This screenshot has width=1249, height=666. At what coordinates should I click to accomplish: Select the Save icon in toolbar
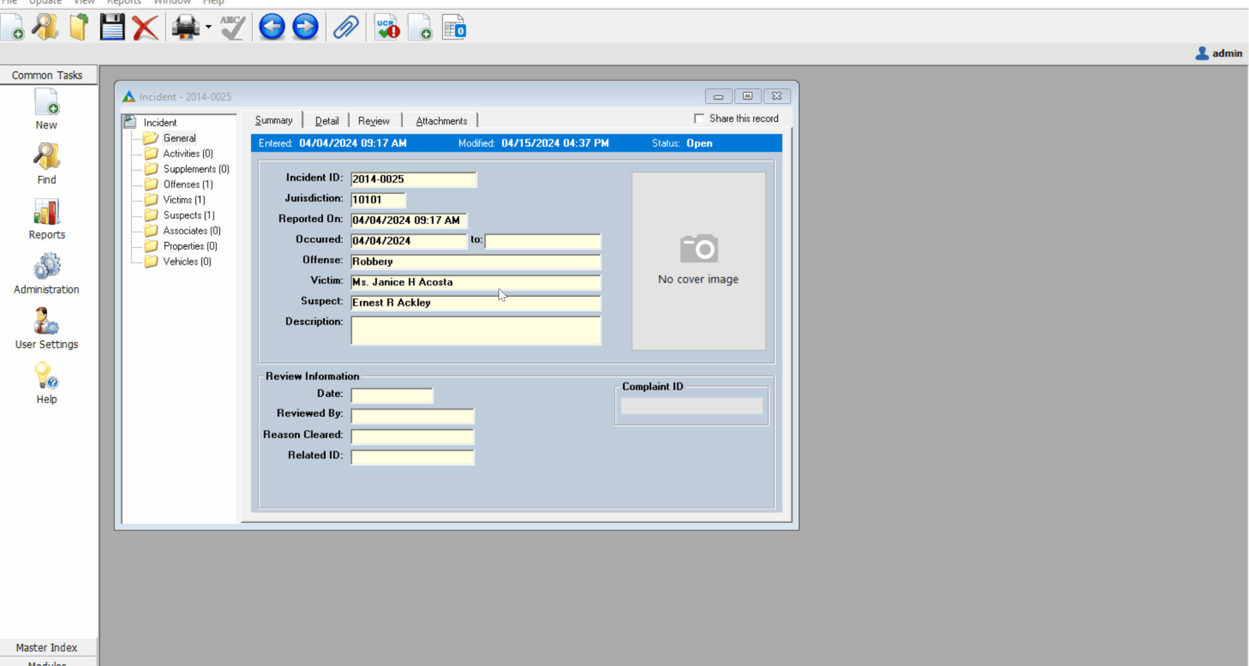111,26
